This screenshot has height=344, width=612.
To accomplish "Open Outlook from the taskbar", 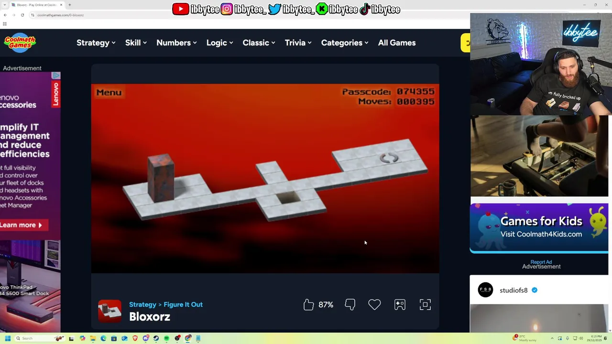I will click(x=124, y=338).
